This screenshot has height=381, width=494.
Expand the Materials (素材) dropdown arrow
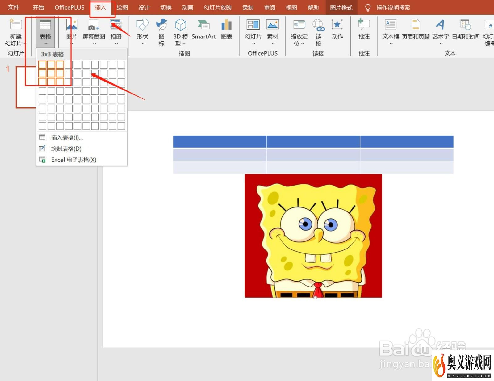(273, 44)
